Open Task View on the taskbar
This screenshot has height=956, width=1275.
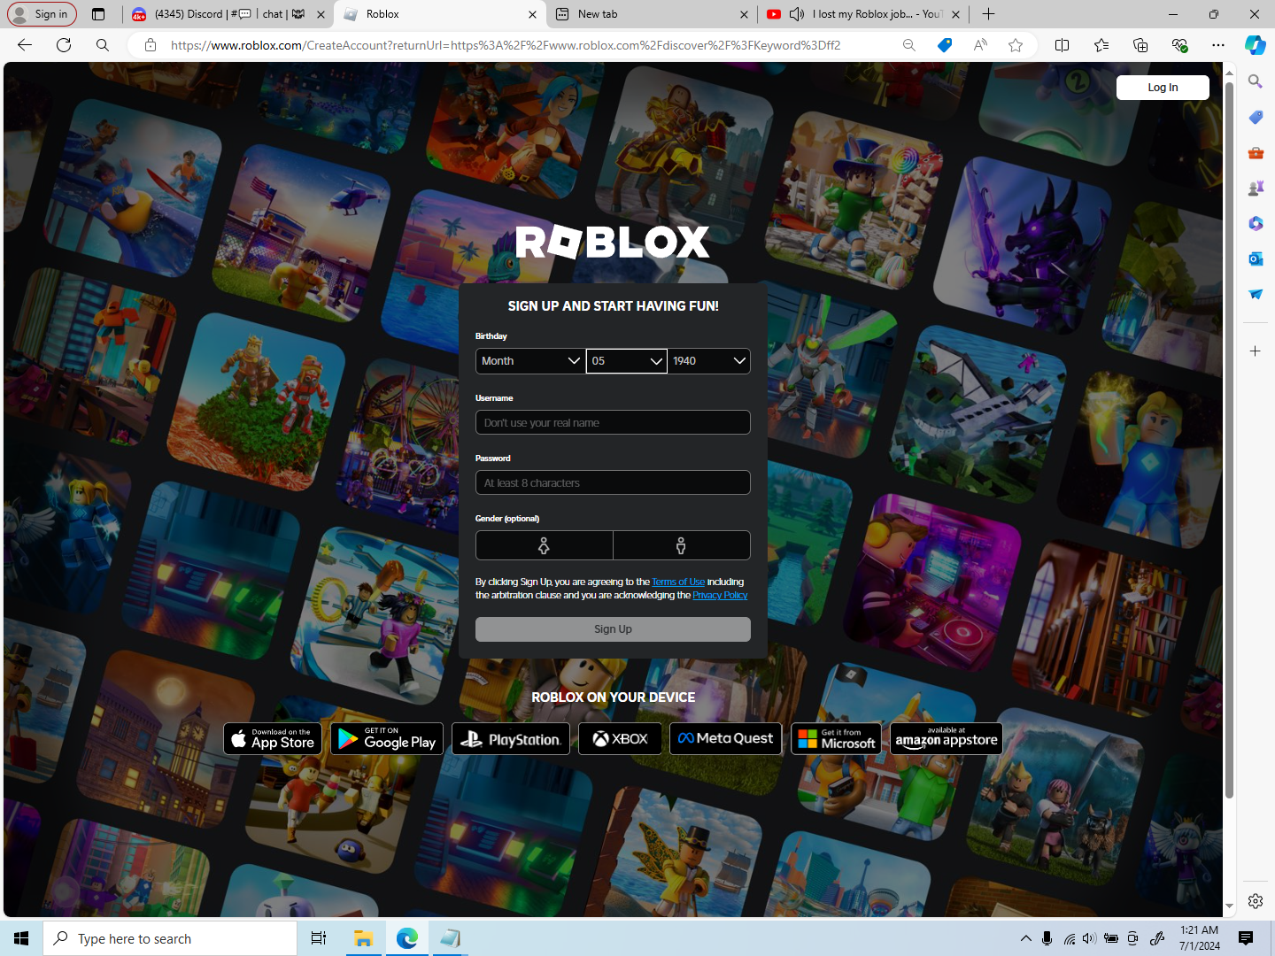coord(319,938)
